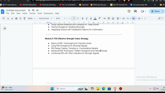Image resolution: width=165 pixels, height=93 pixels.
Task: Show hidden system tray icons
Action: [150, 89]
